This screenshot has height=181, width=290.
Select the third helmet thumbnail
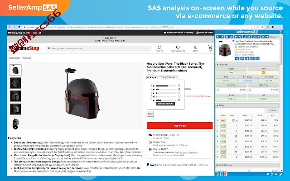15,96
